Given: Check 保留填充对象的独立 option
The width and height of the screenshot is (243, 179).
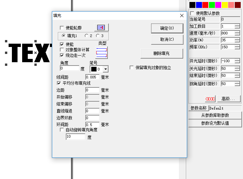Looking at the screenshot, I should (132, 67).
